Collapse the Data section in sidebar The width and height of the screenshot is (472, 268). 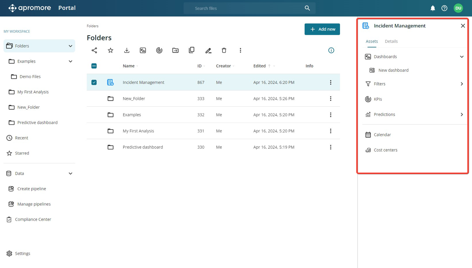70,174
